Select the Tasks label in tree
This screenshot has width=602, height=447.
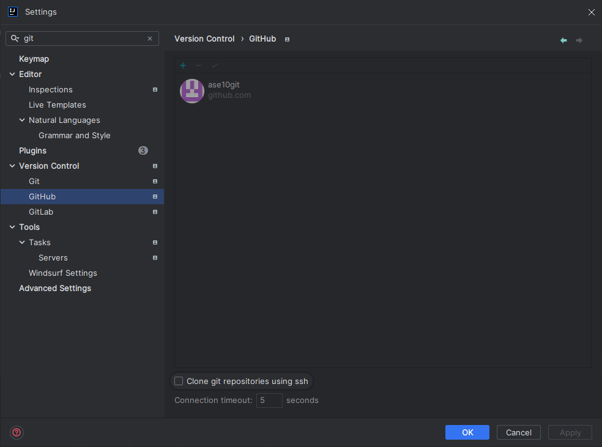coord(40,243)
